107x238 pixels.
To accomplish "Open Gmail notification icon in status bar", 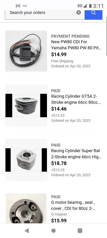I will 18,6.
